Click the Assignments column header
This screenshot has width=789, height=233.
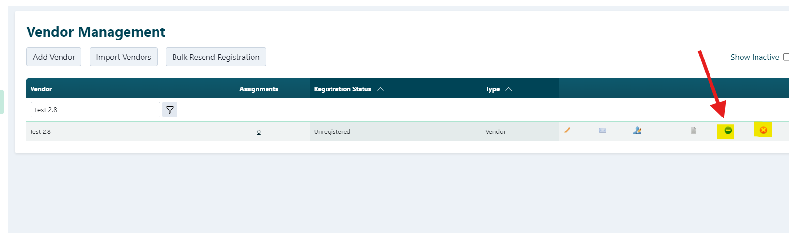tap(259, 89)
